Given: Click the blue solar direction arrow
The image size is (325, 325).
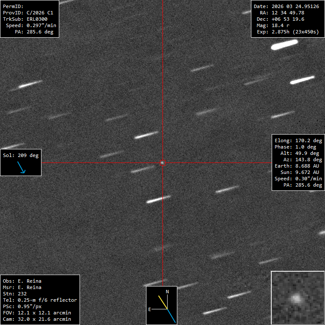Looking at the screenshot, I should point(21,167).
